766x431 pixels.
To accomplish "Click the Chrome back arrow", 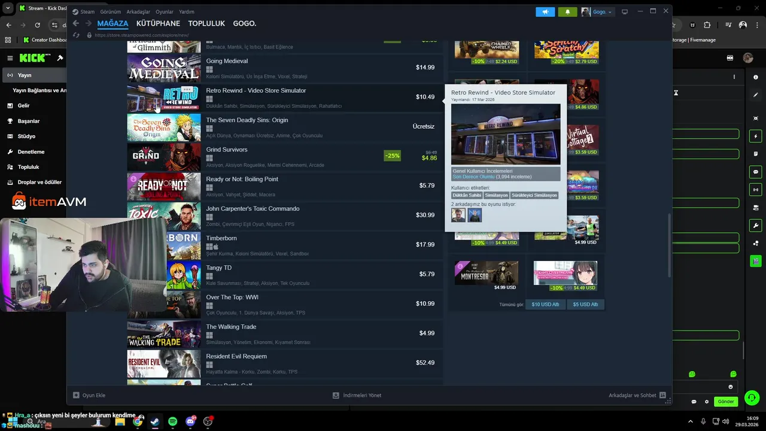I will (x=8, y=25).
